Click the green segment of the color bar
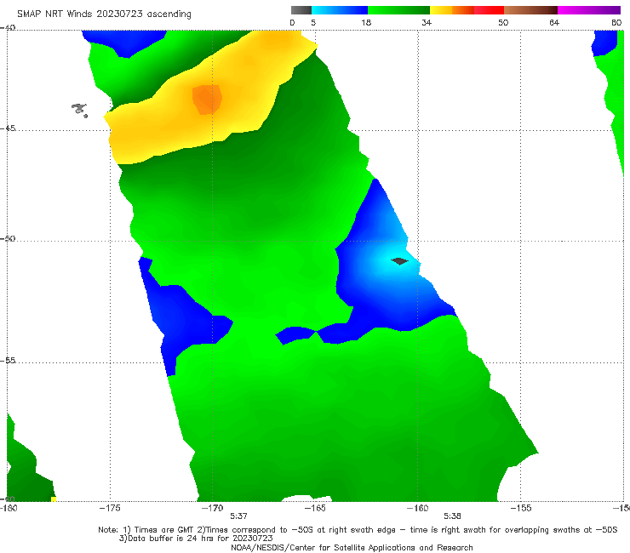The height and width of the screenshot is (553, 630). click(398, 10)
